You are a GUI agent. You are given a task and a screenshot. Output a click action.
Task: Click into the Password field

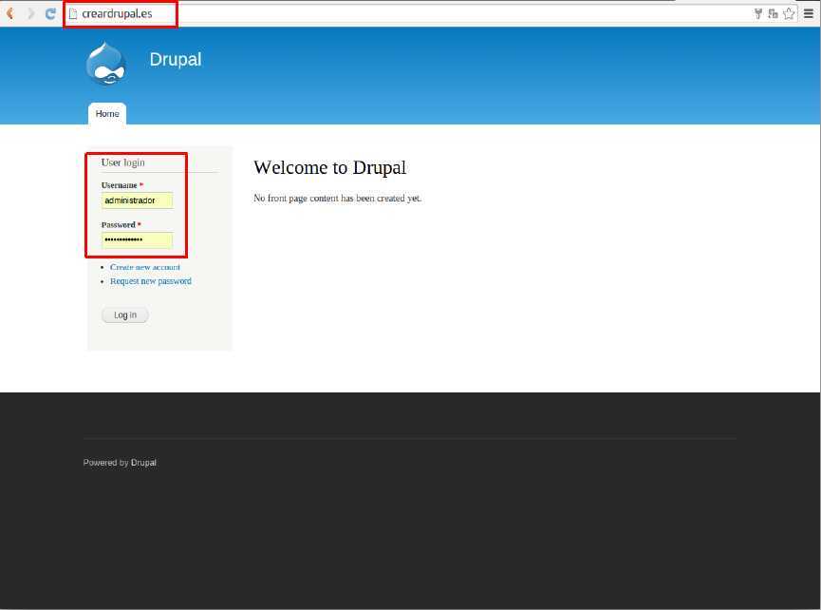click(137, 240)
